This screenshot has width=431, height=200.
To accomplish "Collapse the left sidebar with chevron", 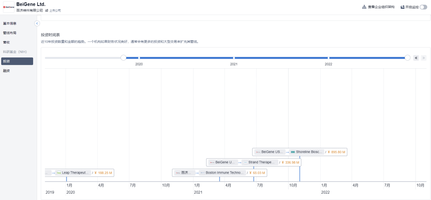I will click(x=37, y=24).
